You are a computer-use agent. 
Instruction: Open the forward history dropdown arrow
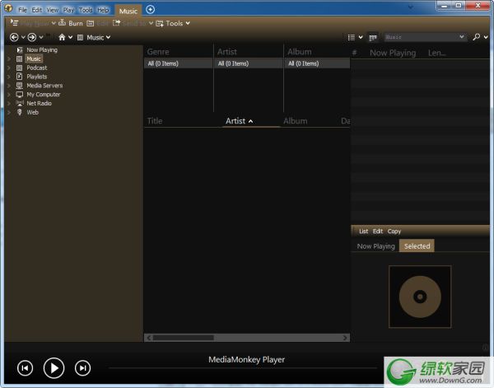click(x=41, y=37)
